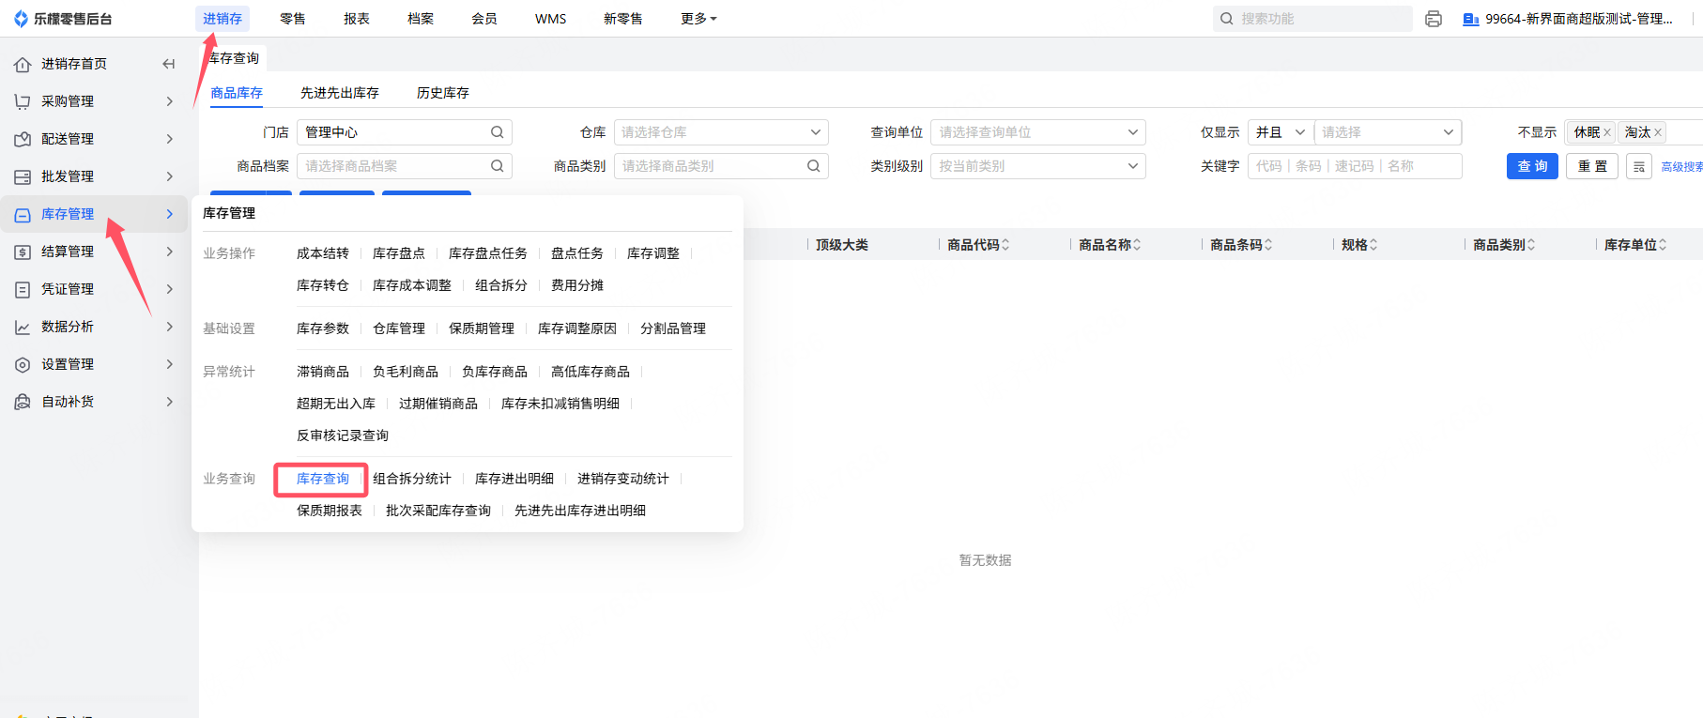This screenshot has width=1703, height=718.
Task: Expand the 类别级别 dropdown
Action: click(1037, 166)
